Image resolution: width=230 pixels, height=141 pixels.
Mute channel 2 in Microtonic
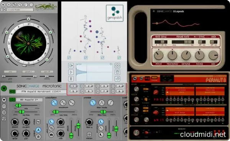click(82, 86)
